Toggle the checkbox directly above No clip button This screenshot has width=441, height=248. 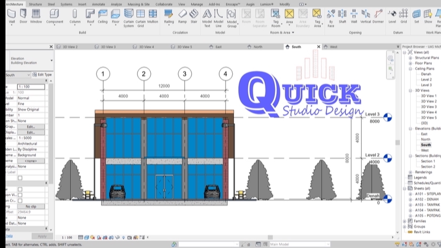coord(20,200)
